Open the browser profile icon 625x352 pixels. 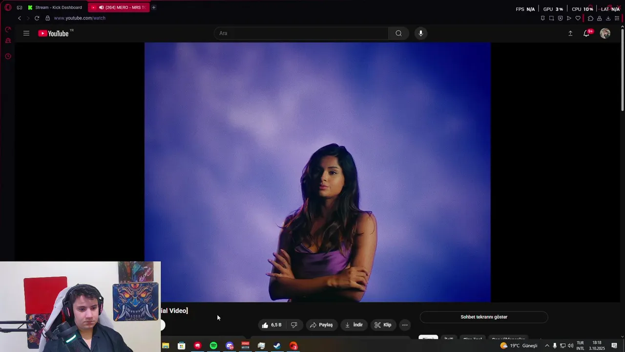tap(599, 18)
